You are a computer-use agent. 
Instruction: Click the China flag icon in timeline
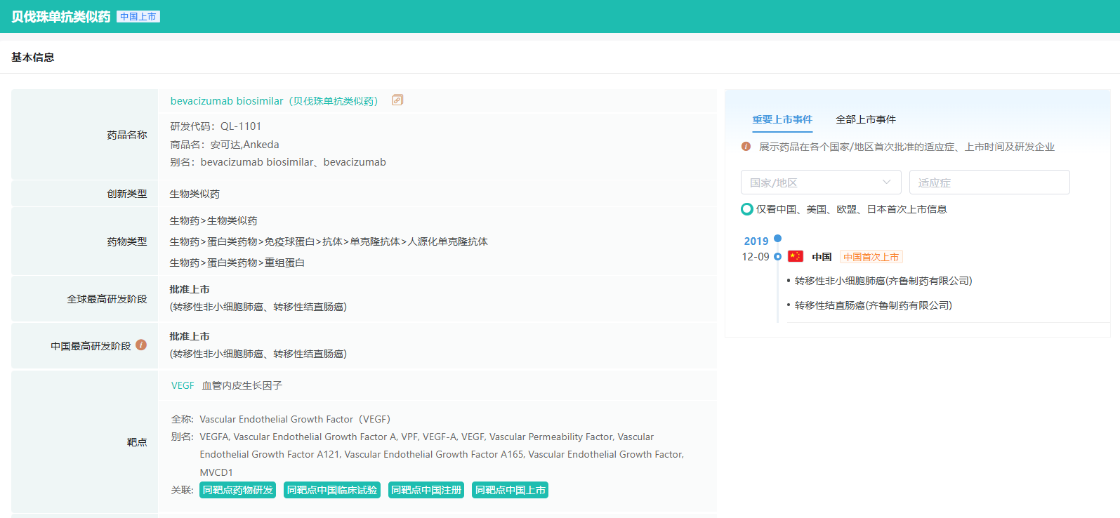[x=795, y=256]
